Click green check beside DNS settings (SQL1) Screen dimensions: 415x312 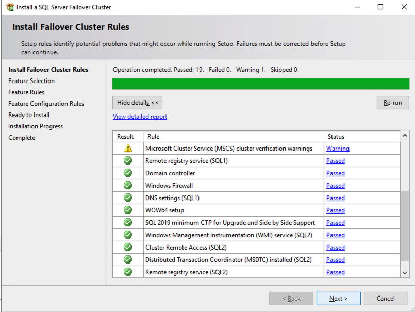tap(128, 198)
